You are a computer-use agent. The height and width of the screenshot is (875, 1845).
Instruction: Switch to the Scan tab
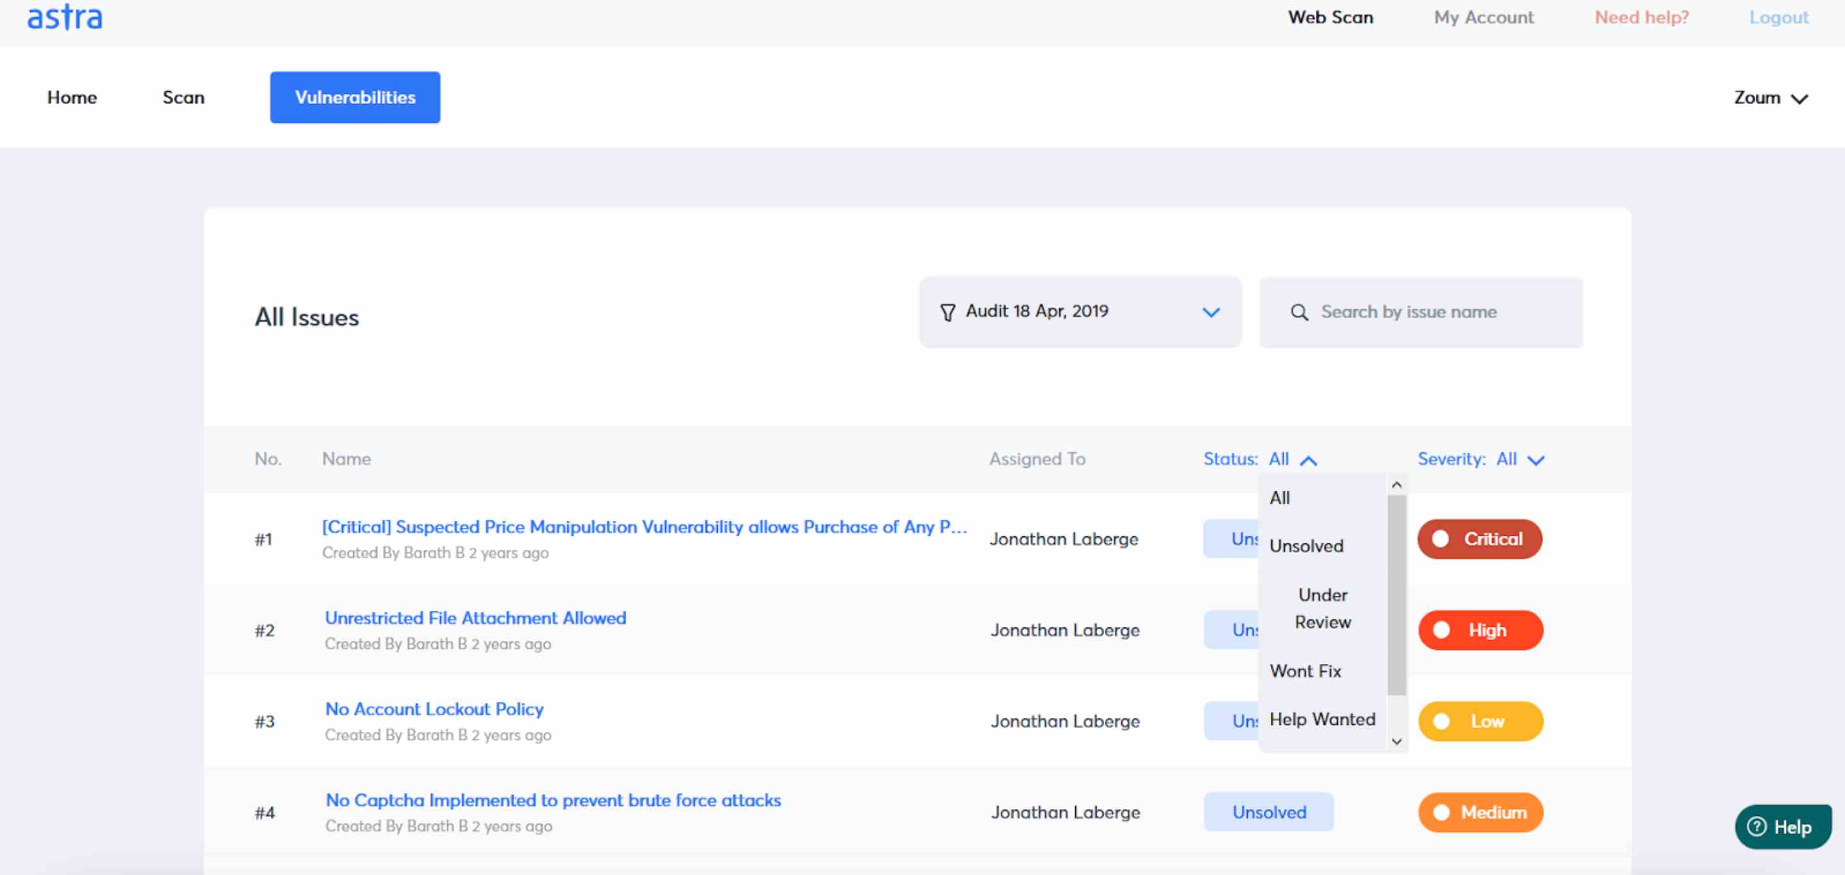click(x=183, y=98)
